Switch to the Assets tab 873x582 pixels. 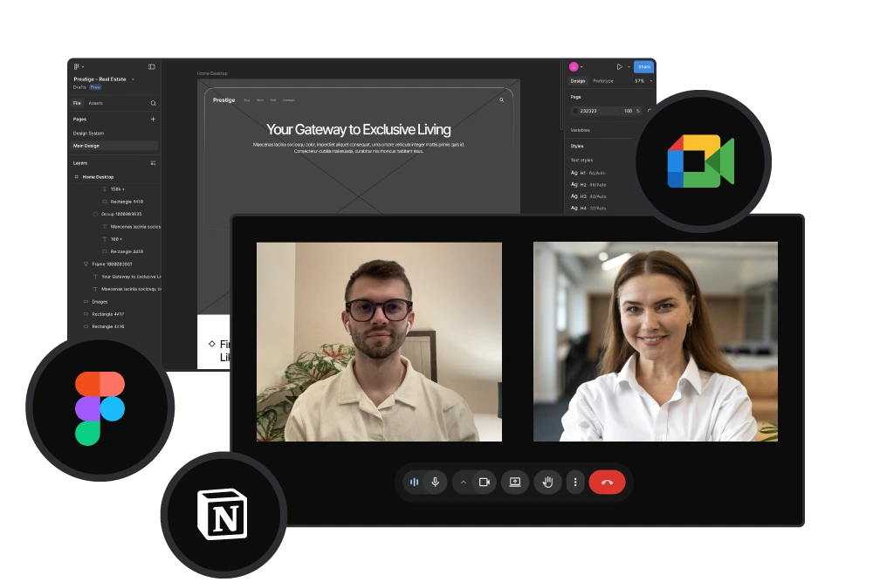[95, 103]
